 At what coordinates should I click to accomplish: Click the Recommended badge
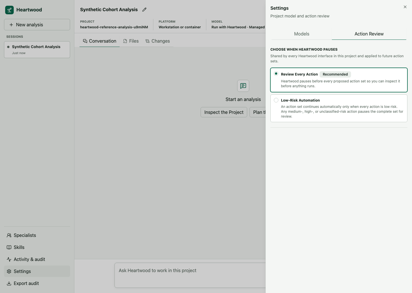click(335, 74)
